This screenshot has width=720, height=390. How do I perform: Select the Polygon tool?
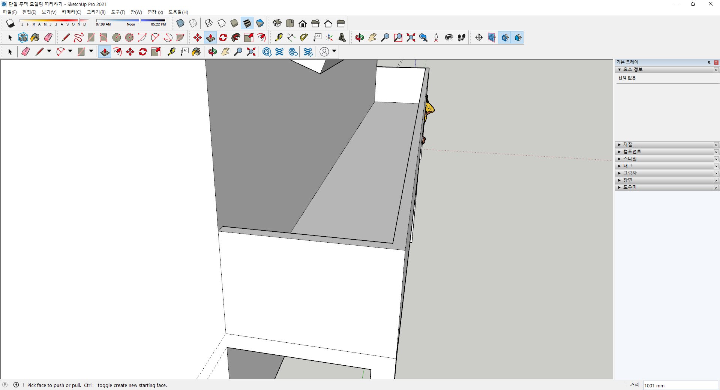tap(129, 37)
